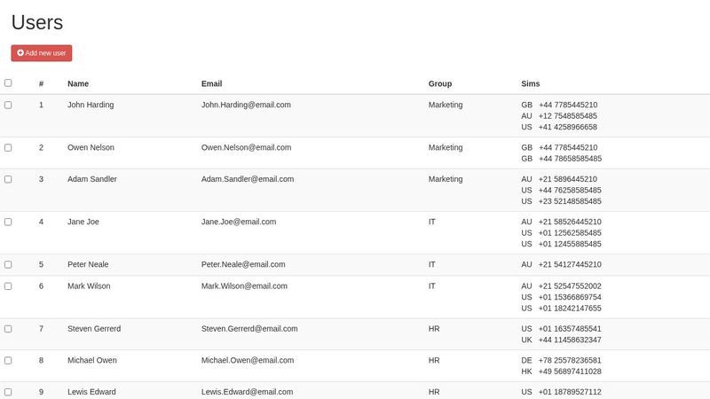Mark Peter Neale's row checkbox
The width and height of the screenshot is (710, 399).
(8, 264)
